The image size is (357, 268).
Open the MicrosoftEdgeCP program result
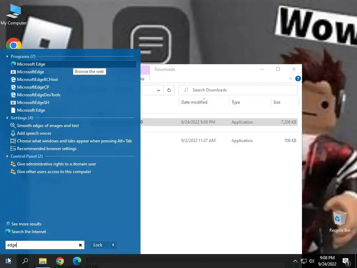point(30,87)
